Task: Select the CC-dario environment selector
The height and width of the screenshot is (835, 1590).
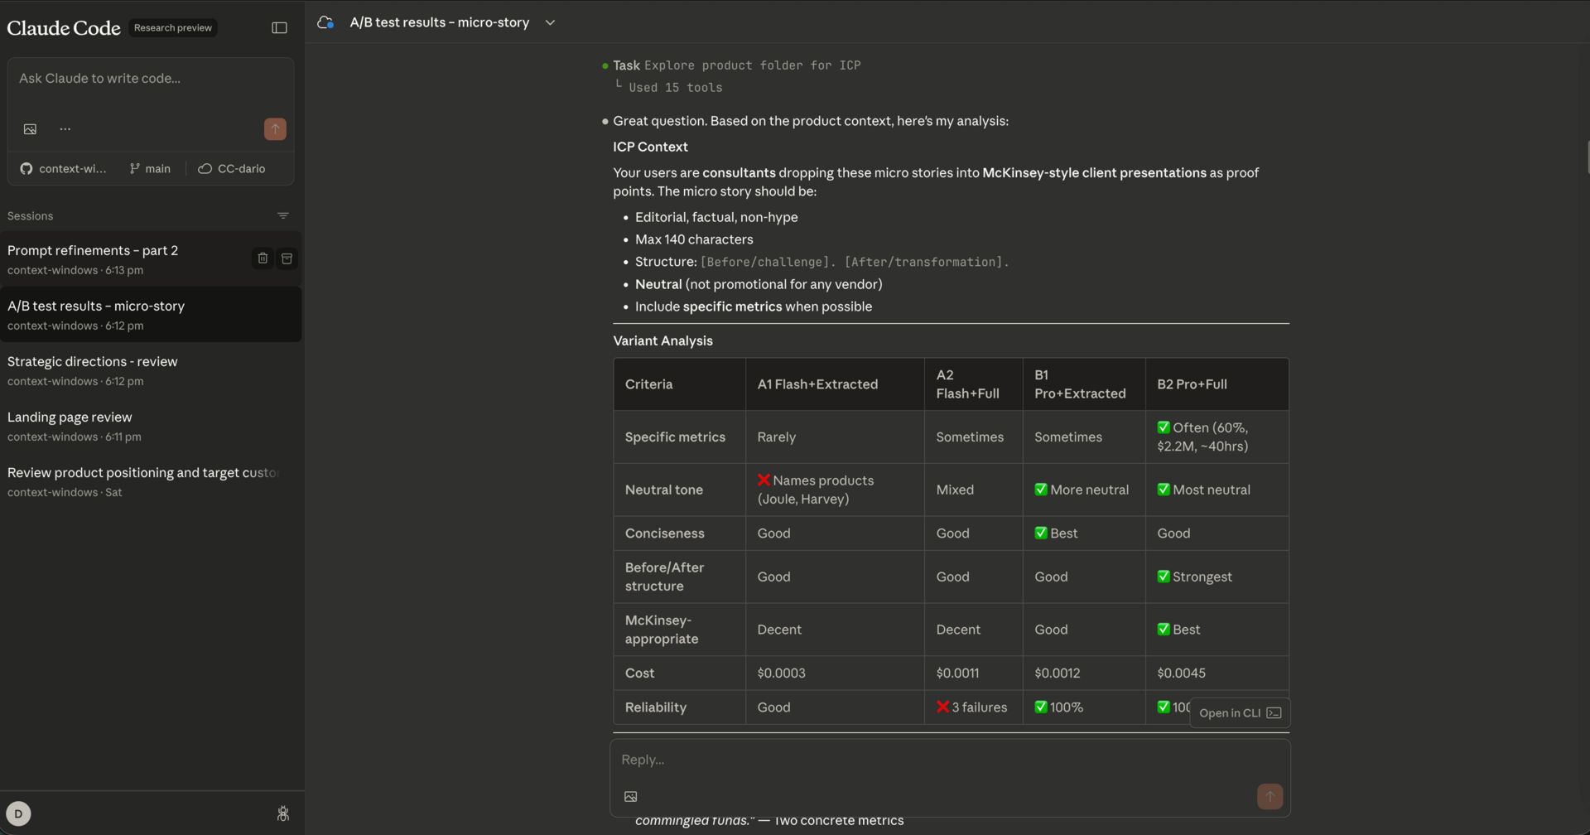Action: tap(232, 169)
